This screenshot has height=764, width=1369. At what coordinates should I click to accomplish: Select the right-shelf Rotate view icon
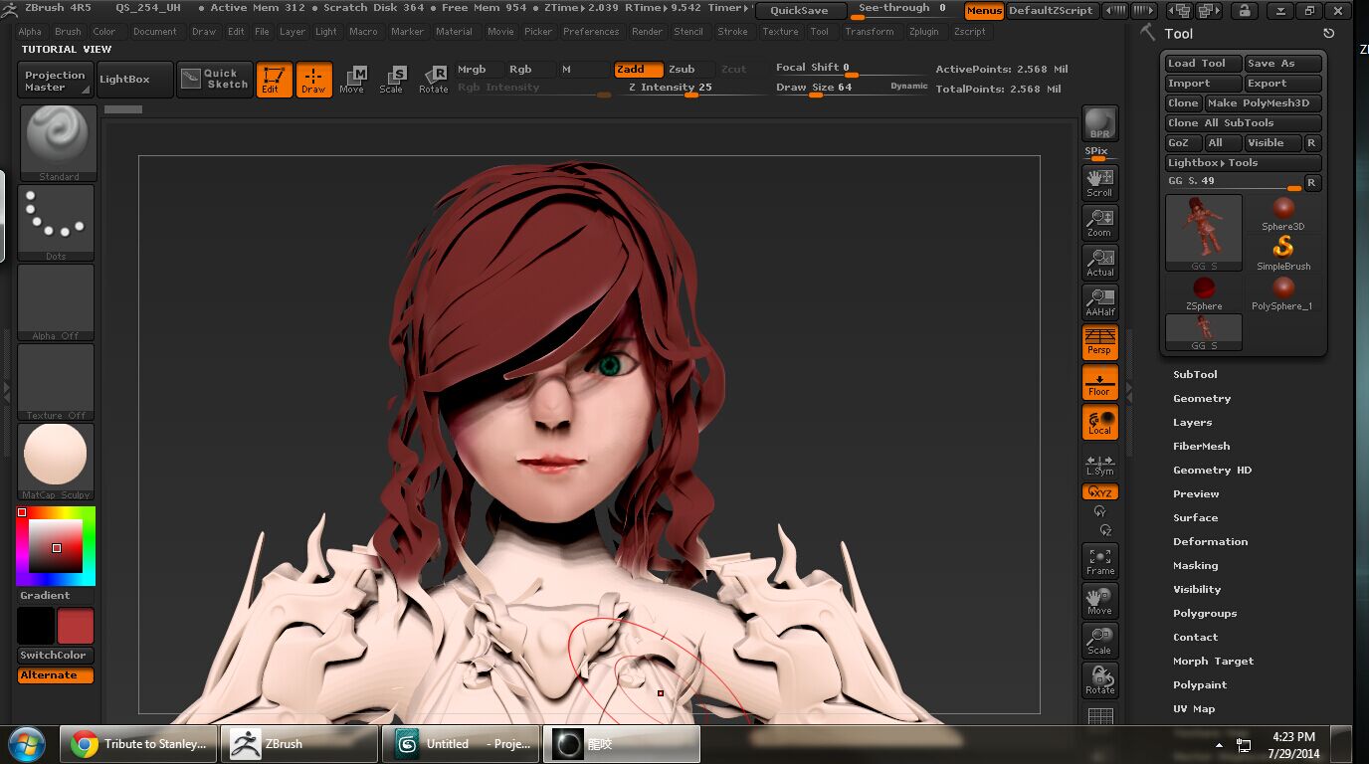pos(1099,679)
